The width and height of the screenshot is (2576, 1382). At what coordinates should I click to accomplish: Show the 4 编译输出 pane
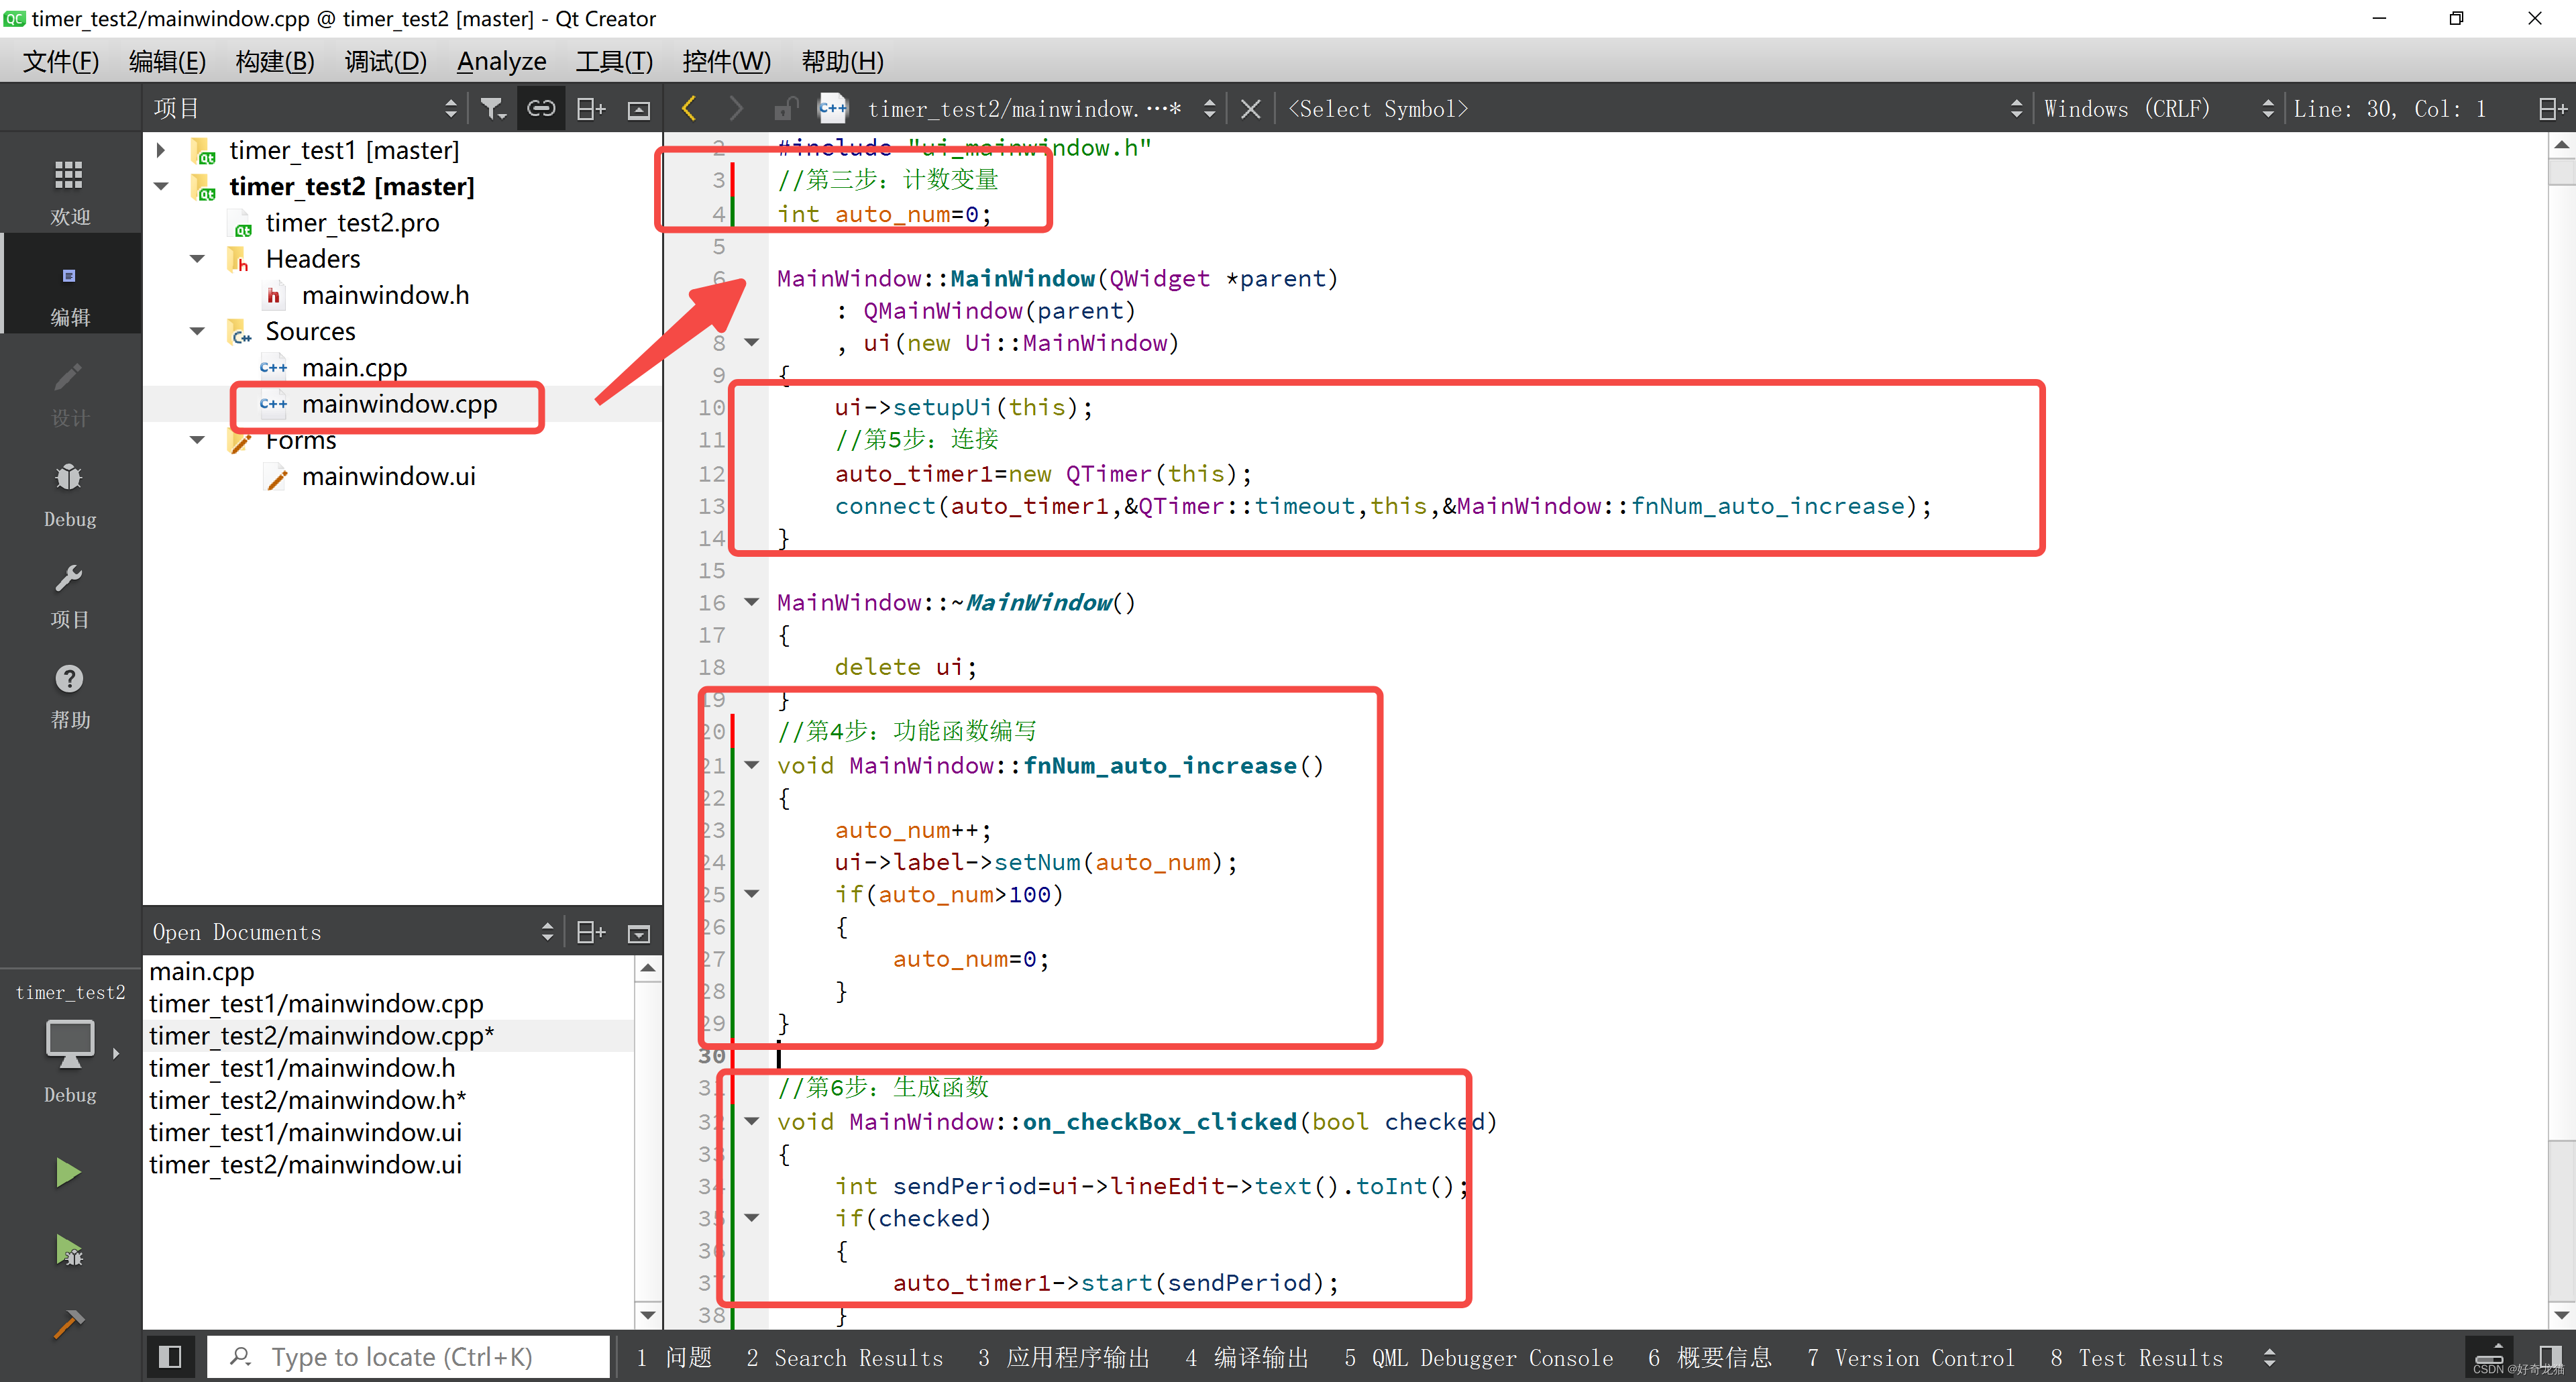point(1247,1357)
